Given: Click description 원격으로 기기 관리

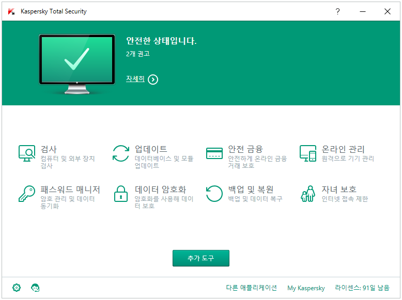Looking at the screenshot, I should click(348, 159).
